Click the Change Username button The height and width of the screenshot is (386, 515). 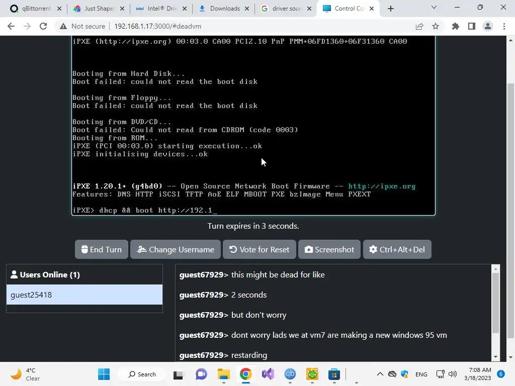click(x=176, y=249)
